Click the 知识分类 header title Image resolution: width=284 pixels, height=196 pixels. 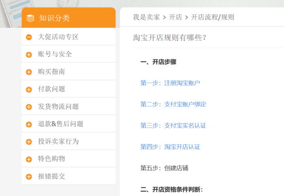click(54, 18)
